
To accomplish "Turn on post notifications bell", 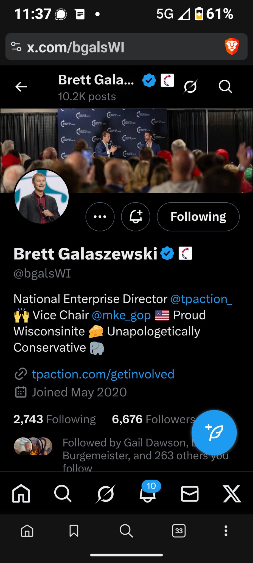I will coord(136,217).
